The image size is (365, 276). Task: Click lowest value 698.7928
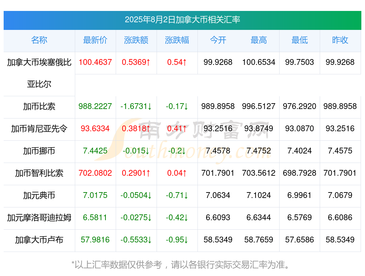(300, 173)
